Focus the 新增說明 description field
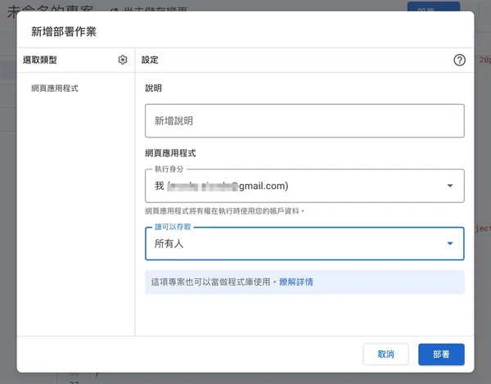Screen dimensions: 491x384 click(x=304, y=120)
